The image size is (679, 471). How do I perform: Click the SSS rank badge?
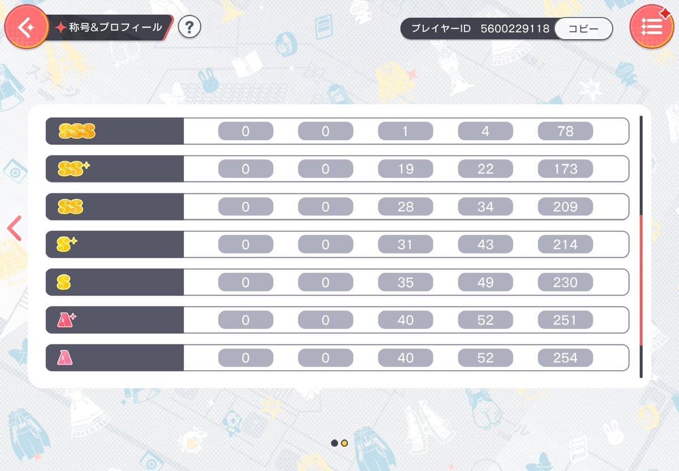pos(77,132)
